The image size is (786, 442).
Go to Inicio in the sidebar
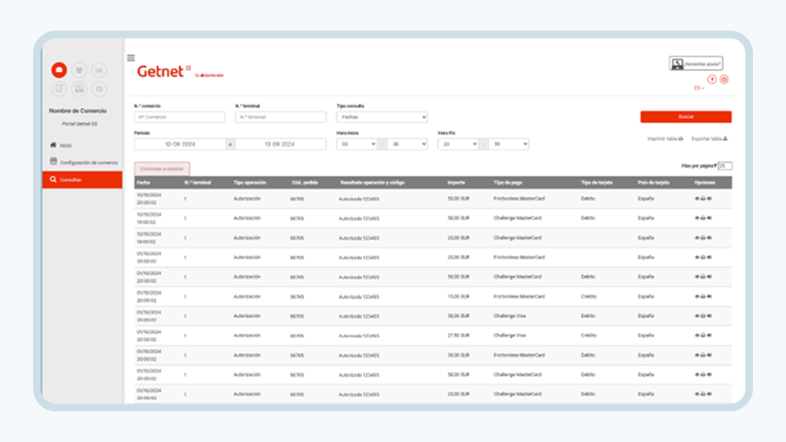66,145
